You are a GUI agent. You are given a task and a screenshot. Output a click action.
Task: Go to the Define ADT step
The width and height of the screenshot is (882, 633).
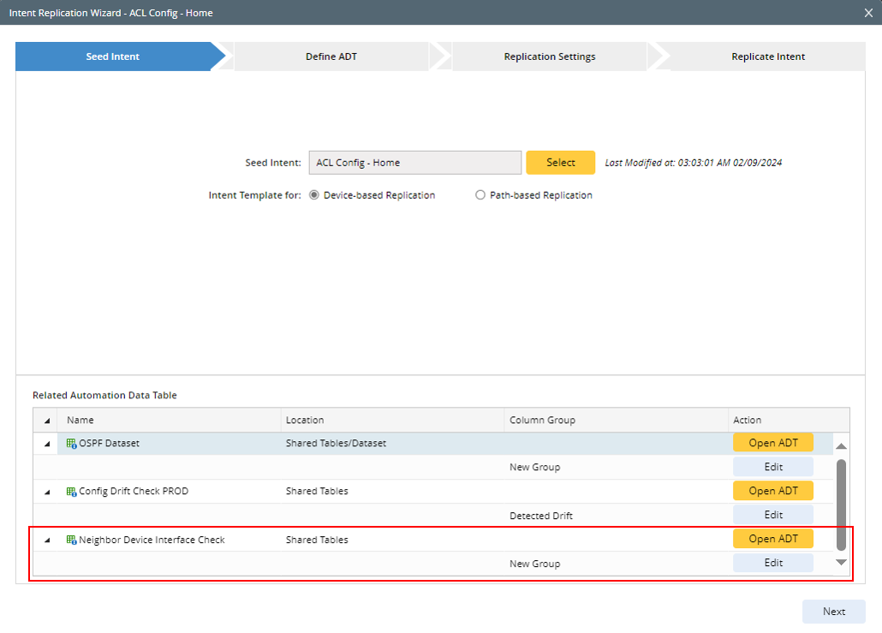(x=331, y=57)
